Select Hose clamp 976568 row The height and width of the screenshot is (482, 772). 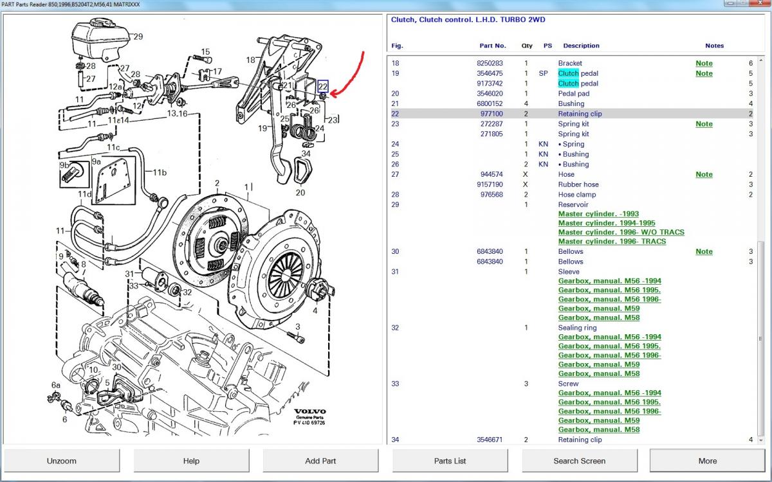(x=572, y=195)
